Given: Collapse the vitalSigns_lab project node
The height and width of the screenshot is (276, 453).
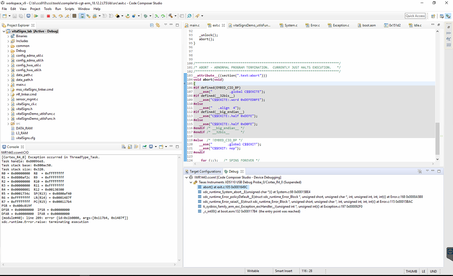Looking at the screenshot, I should (4, 31).
